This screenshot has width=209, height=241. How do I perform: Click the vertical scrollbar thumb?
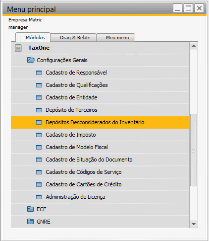tap(194, 150)
